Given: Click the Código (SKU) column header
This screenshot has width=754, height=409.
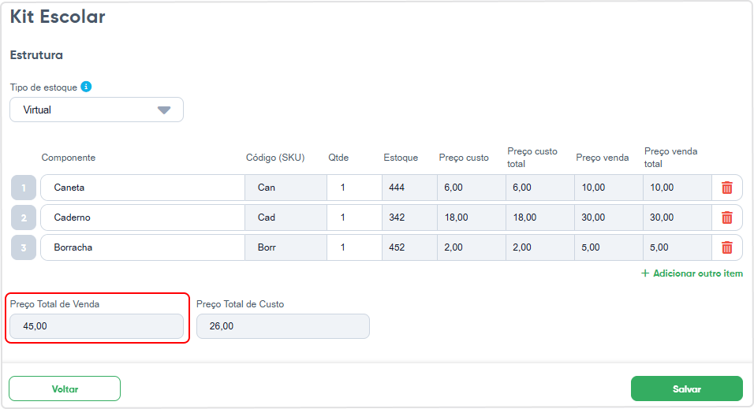Looking at the screenshot, I should click(x=275, y=157).
